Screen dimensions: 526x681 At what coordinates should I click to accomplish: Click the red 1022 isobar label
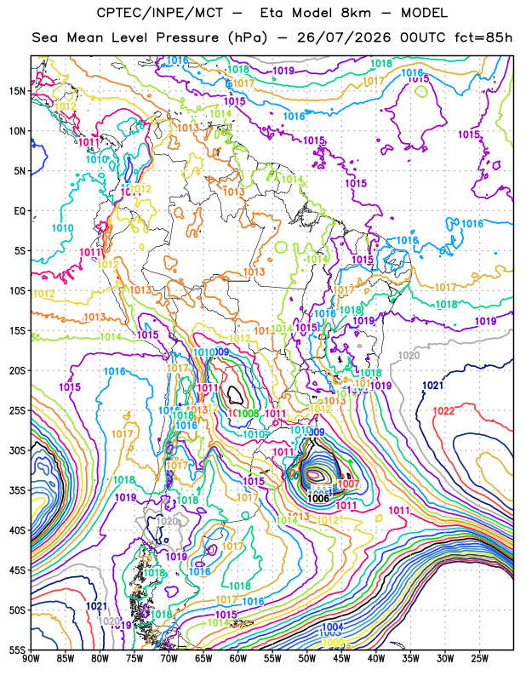pos(443,411)
